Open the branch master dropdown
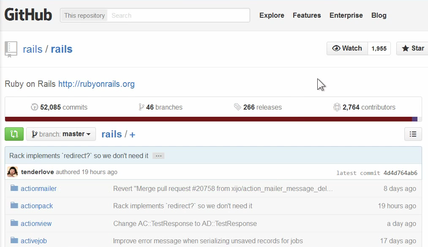 [x=61, y=134]
